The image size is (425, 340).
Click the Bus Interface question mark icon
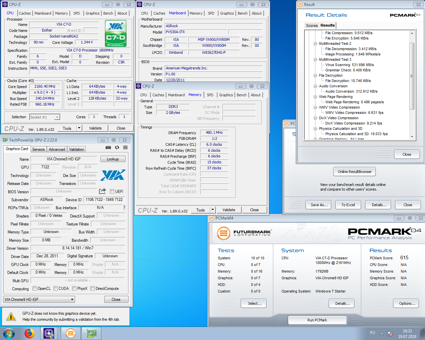124,208
